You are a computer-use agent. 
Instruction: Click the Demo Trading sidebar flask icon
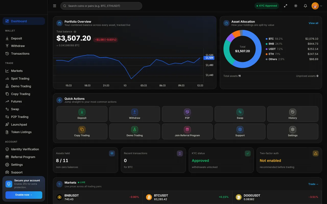[x=7, y=86]
